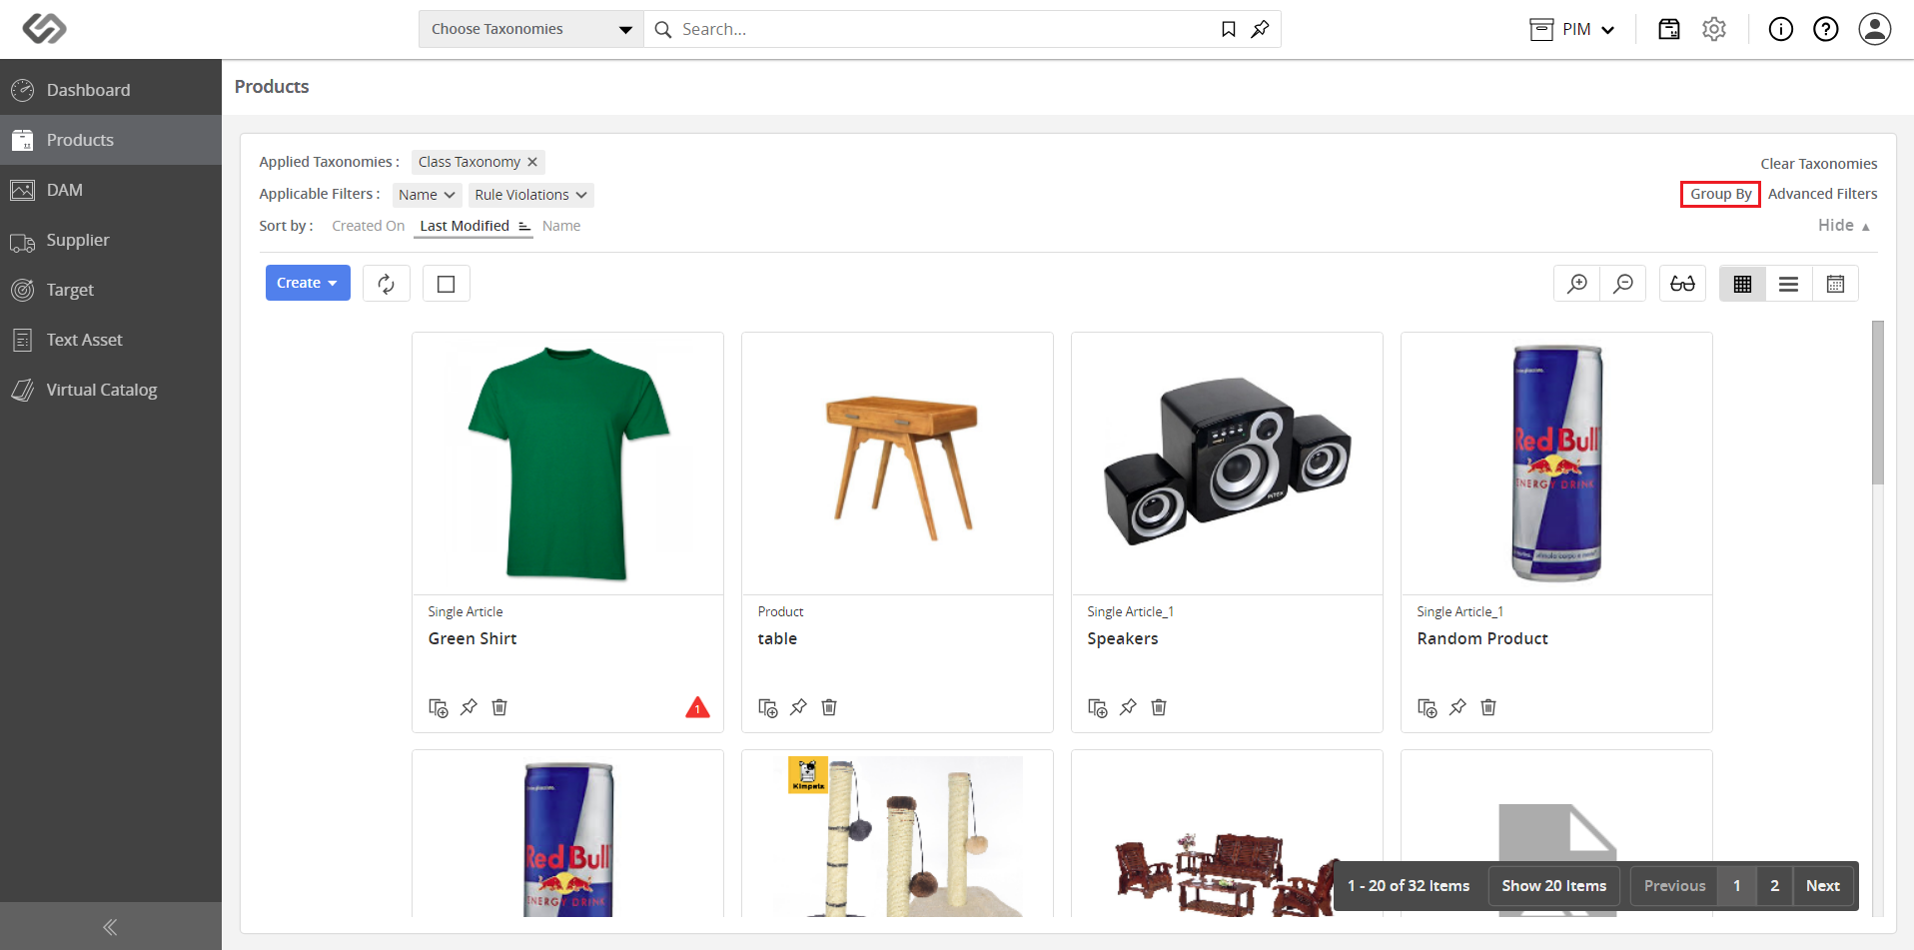
Task: Click the refresh icon button
Action: tap(387, 284)
